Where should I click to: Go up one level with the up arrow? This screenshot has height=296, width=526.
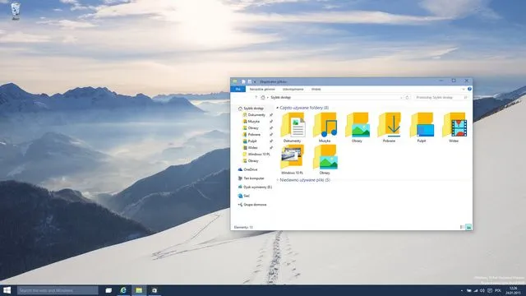[256, 97]
